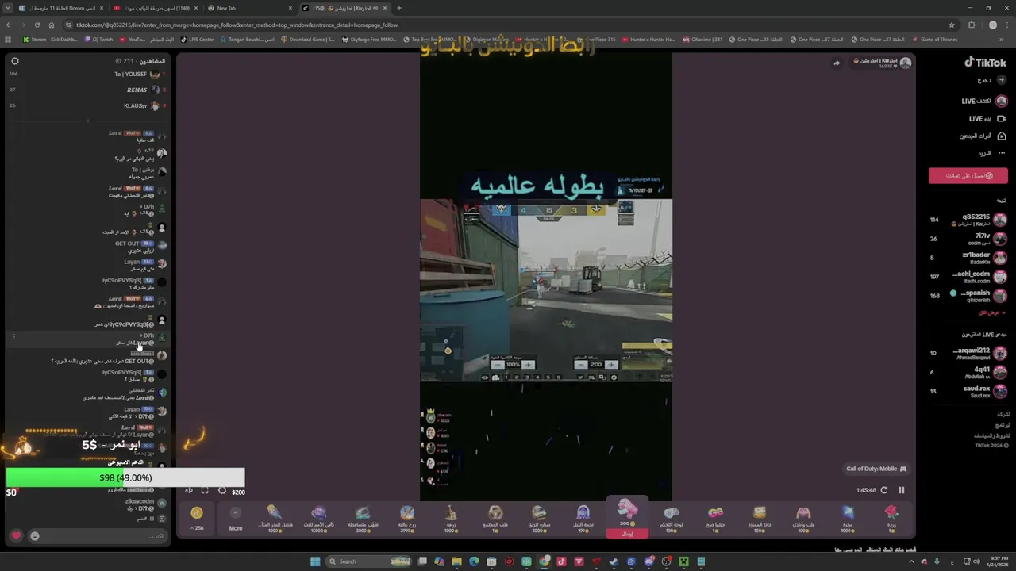
Task: Click the share arrow on stream
Action: [x=837, y=63]
